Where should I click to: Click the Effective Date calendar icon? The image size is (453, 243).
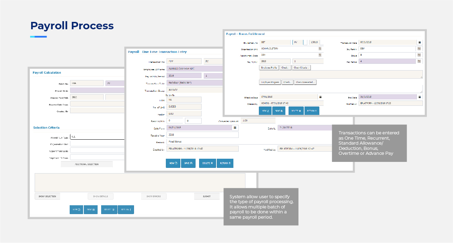(320, 97)
